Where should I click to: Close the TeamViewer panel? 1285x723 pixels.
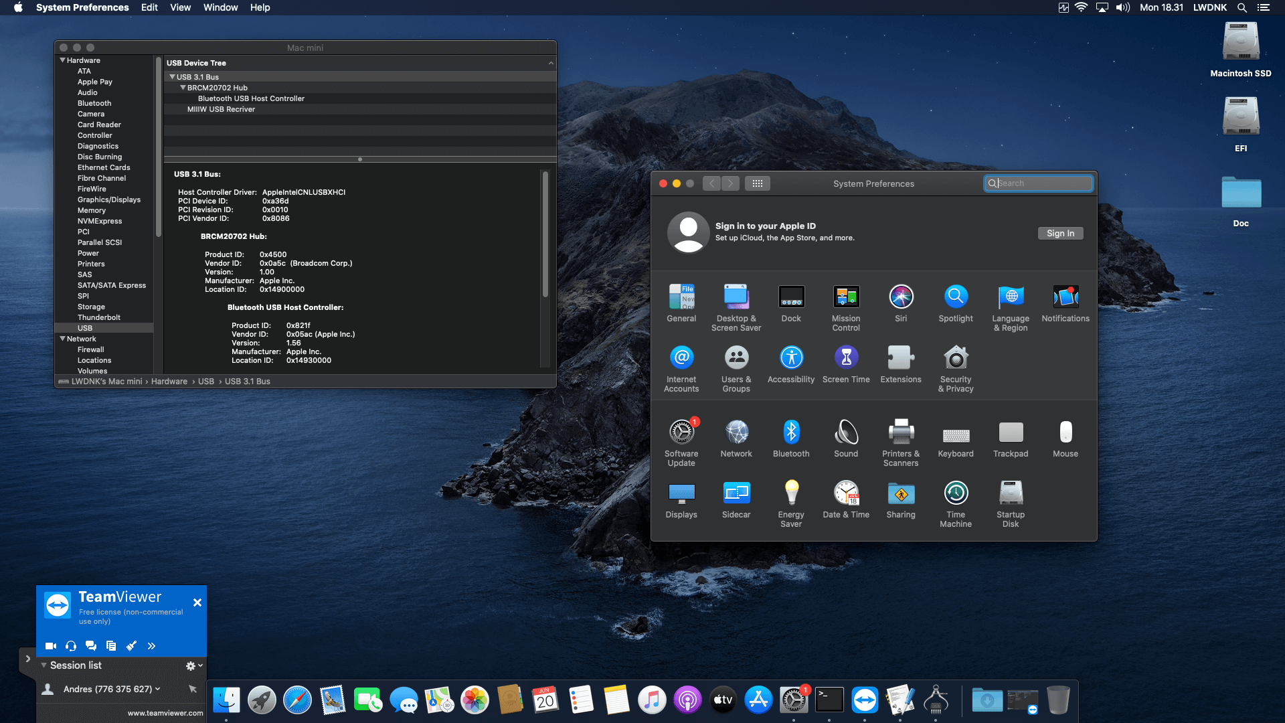coord(197,602)
